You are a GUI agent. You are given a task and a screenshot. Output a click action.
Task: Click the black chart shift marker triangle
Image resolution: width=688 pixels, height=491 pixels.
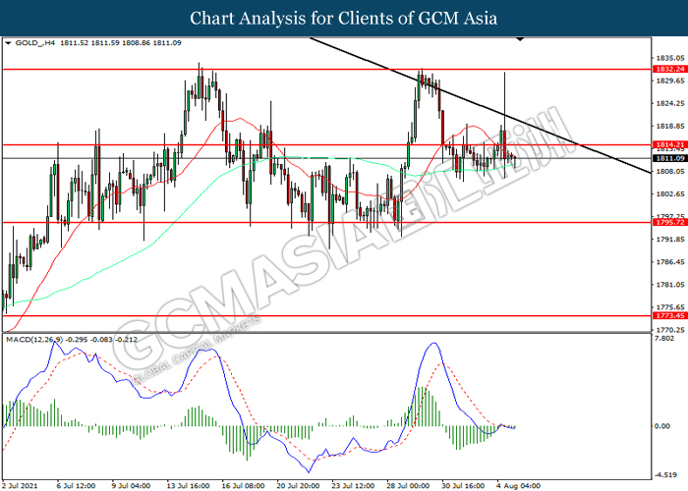tap(520, 39)
